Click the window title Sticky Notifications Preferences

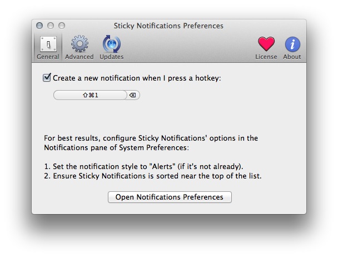[x=168, y=26]
